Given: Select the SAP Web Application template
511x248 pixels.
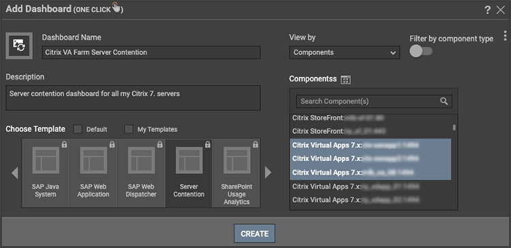Looking at the screenshot, I should point(93,173).
